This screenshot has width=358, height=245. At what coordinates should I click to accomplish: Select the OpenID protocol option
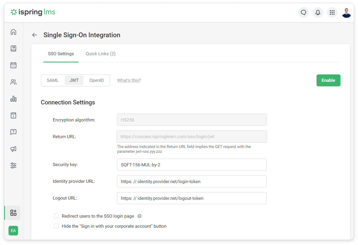[x=96, y=81]
